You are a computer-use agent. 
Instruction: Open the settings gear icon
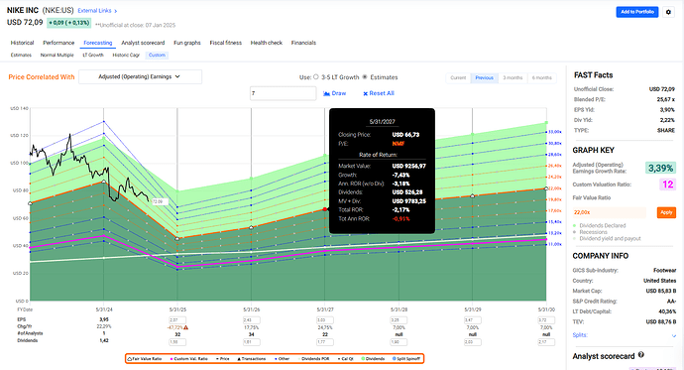coord(668,12)
